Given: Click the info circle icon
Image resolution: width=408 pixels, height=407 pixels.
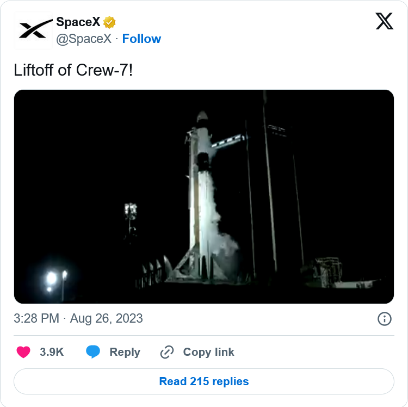Looking at the screenshot, I should (384, 319).
